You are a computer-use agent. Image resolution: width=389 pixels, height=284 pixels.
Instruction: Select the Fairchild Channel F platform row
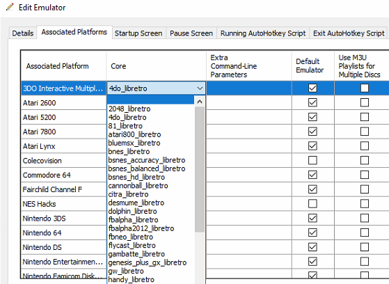point(64,189)
